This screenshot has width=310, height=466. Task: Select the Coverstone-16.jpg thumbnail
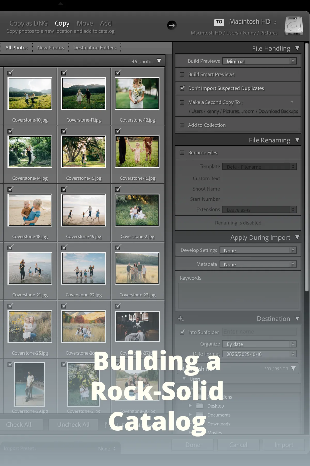pos(137,152)
